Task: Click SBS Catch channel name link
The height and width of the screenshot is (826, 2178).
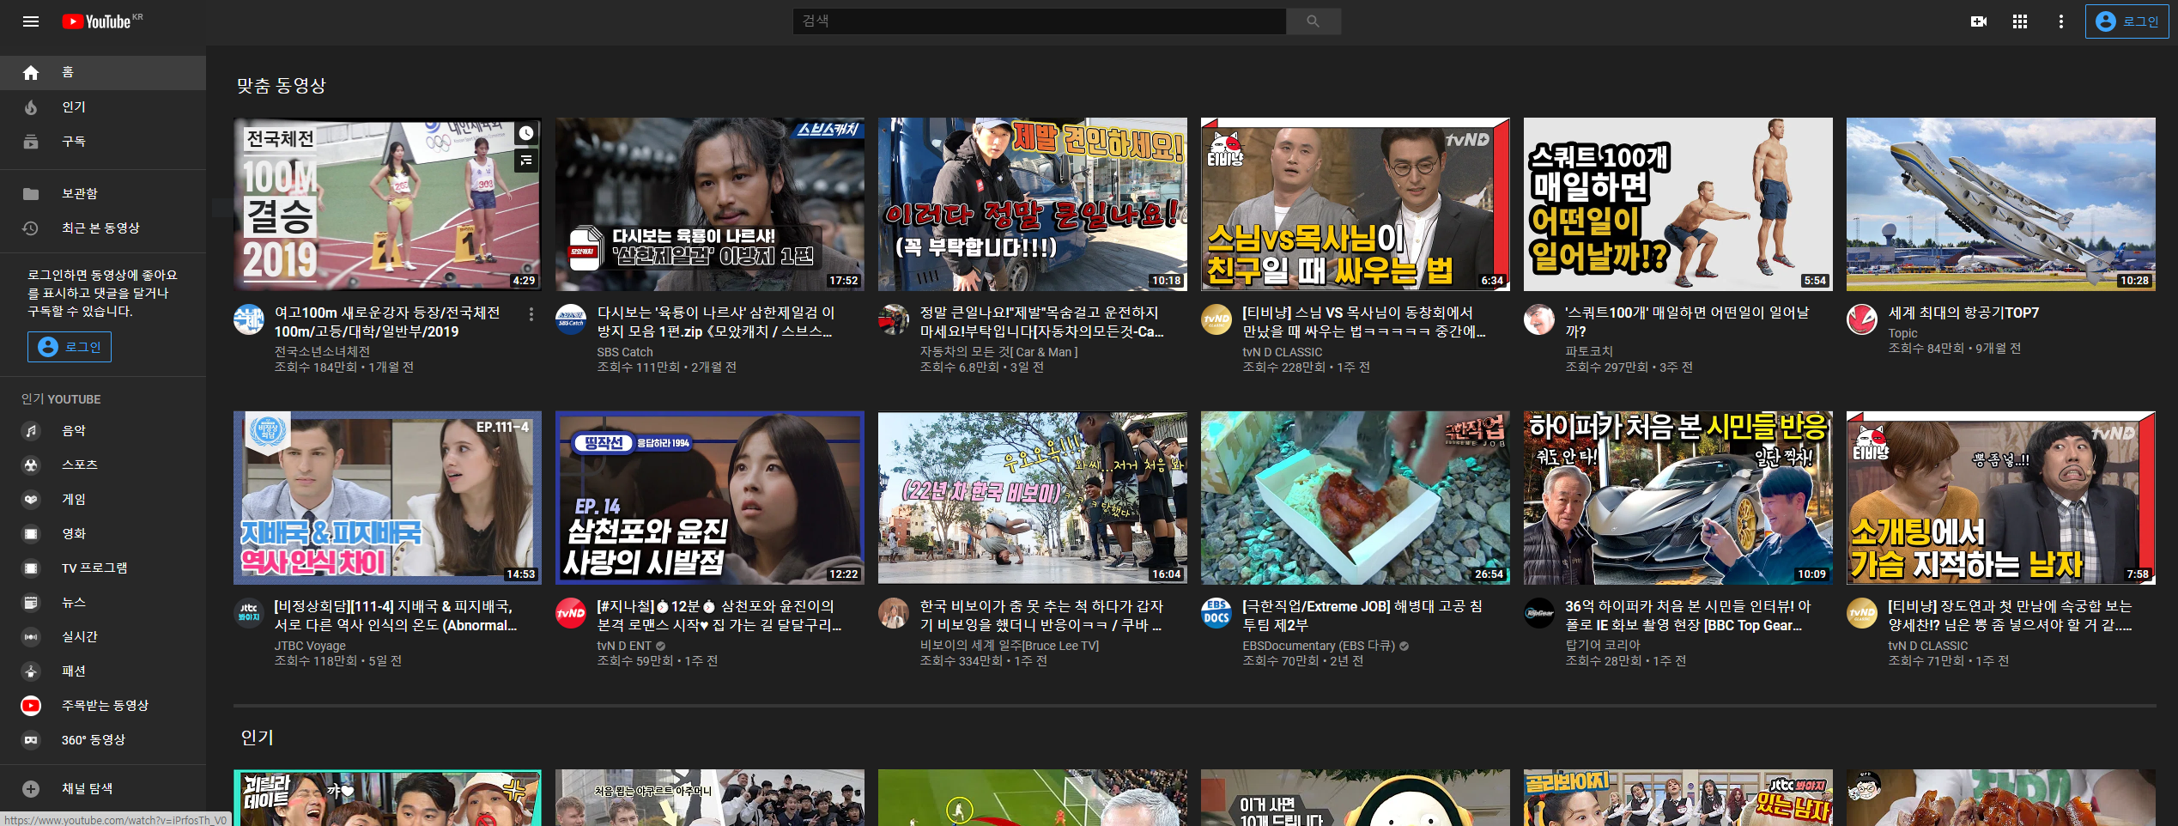Action: click(624, 352)
